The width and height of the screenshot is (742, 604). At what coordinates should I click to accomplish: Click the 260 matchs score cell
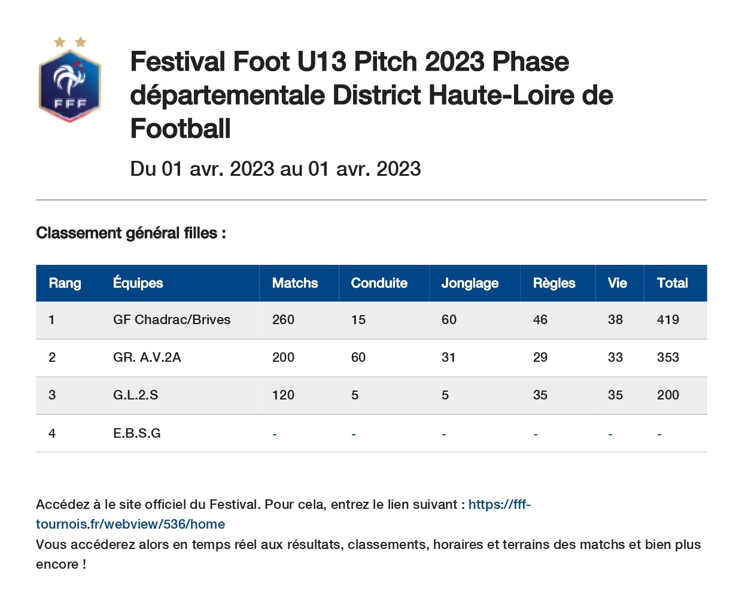[283, 320]
